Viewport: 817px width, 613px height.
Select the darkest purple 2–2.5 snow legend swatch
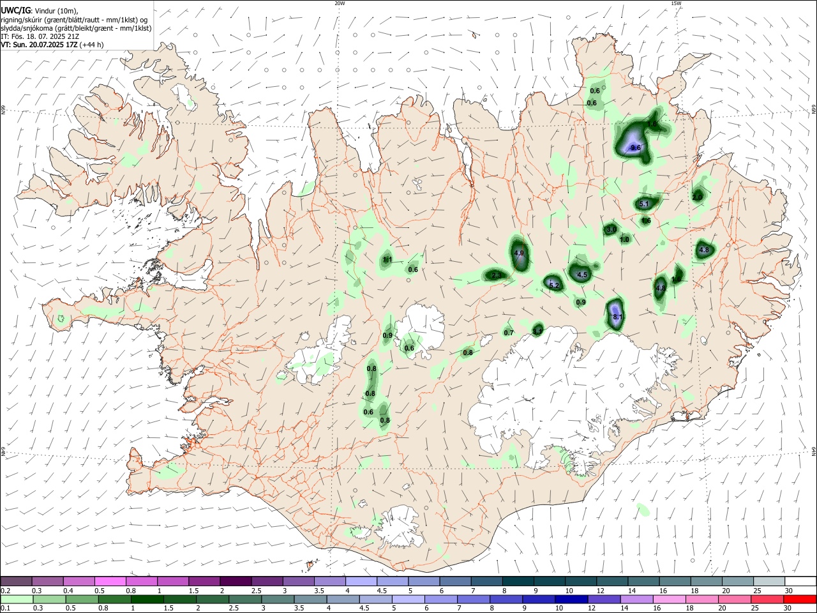pos(236,581)
